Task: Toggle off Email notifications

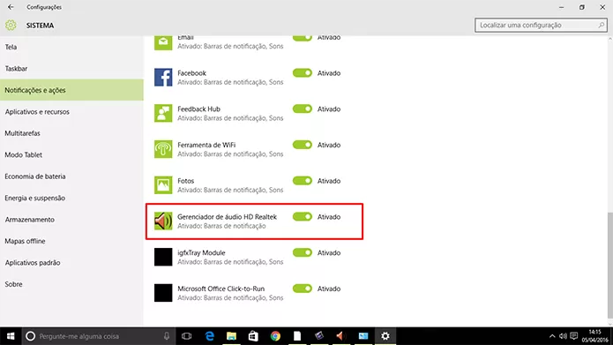Action: tap(303, 38)
